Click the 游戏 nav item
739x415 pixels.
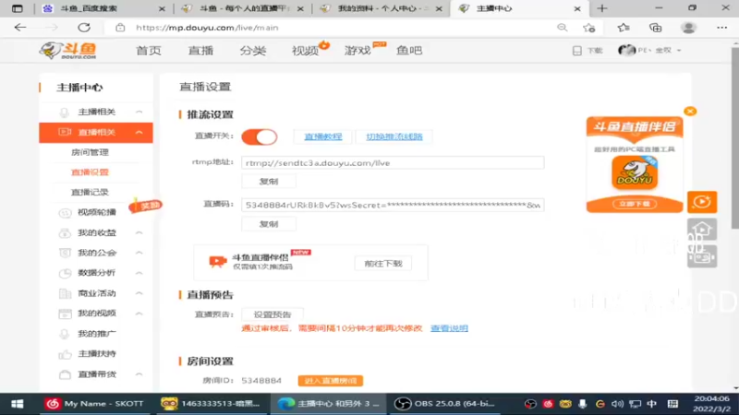tap(357, 51)
